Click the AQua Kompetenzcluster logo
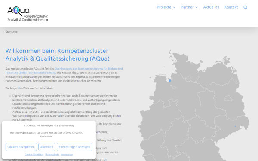The width and height of the screenshot is (258, 161). (28, 14)
